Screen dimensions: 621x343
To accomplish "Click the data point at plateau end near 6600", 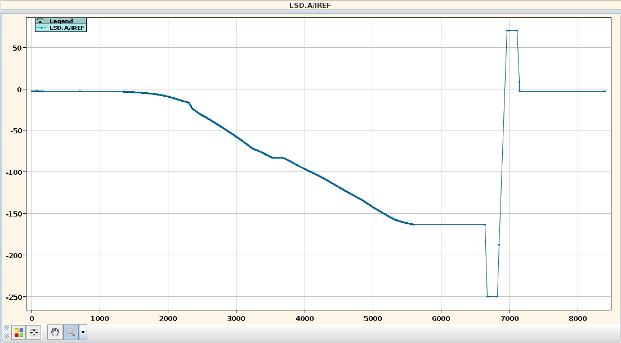I will coord(485,224).
